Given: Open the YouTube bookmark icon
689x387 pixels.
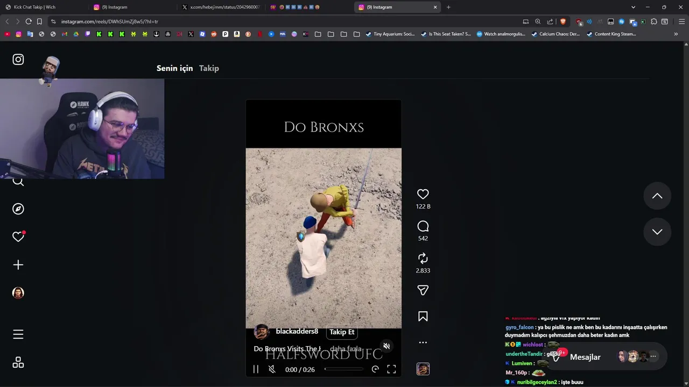Looking at the screenshot, I should click(x=7, y=34).
